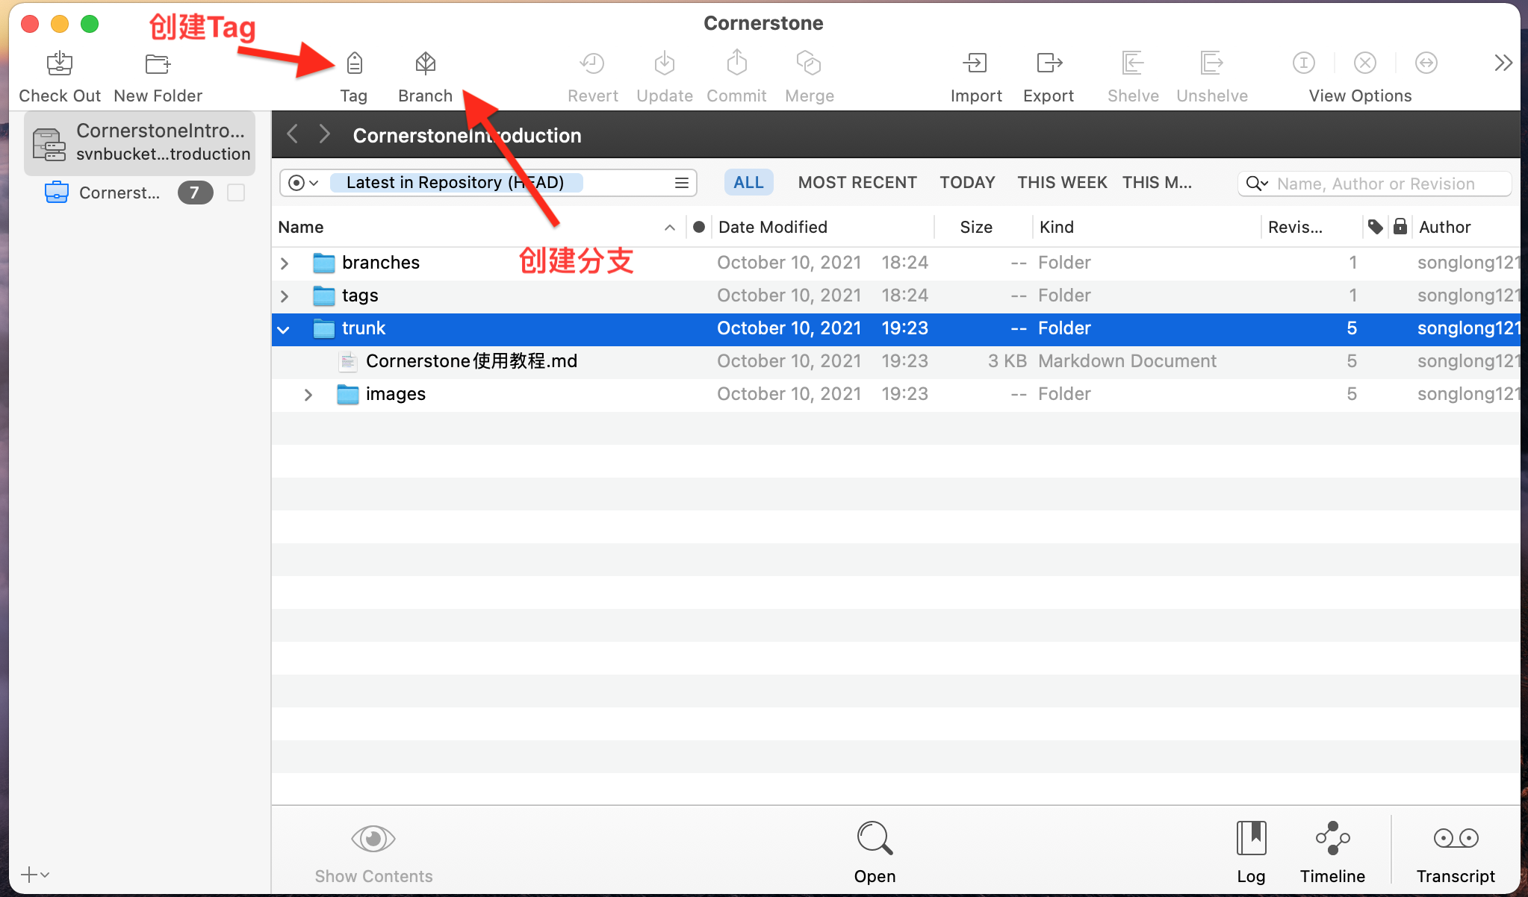Go forward in repository navigation
Screen dimensions: 1528x897
(x=324, y=134)
